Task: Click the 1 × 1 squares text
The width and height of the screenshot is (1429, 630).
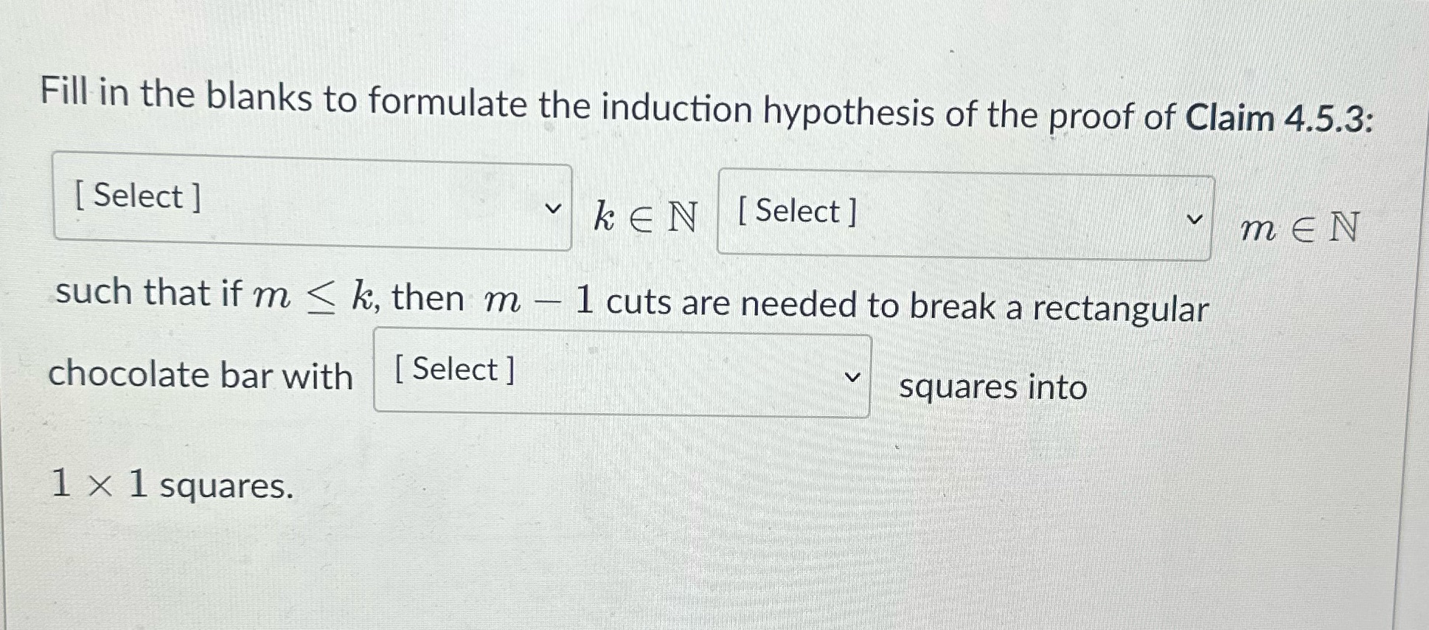Action: (168, 485)
